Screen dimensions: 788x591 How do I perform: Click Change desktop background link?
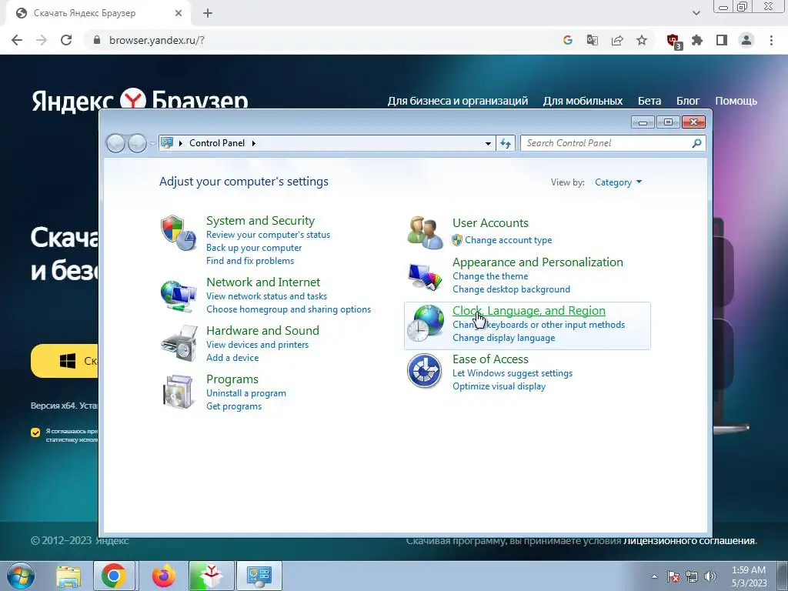(x=511, y=289)
